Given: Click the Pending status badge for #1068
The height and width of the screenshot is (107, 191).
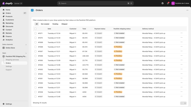Looking at the screenshot, I should coord(118,47).
